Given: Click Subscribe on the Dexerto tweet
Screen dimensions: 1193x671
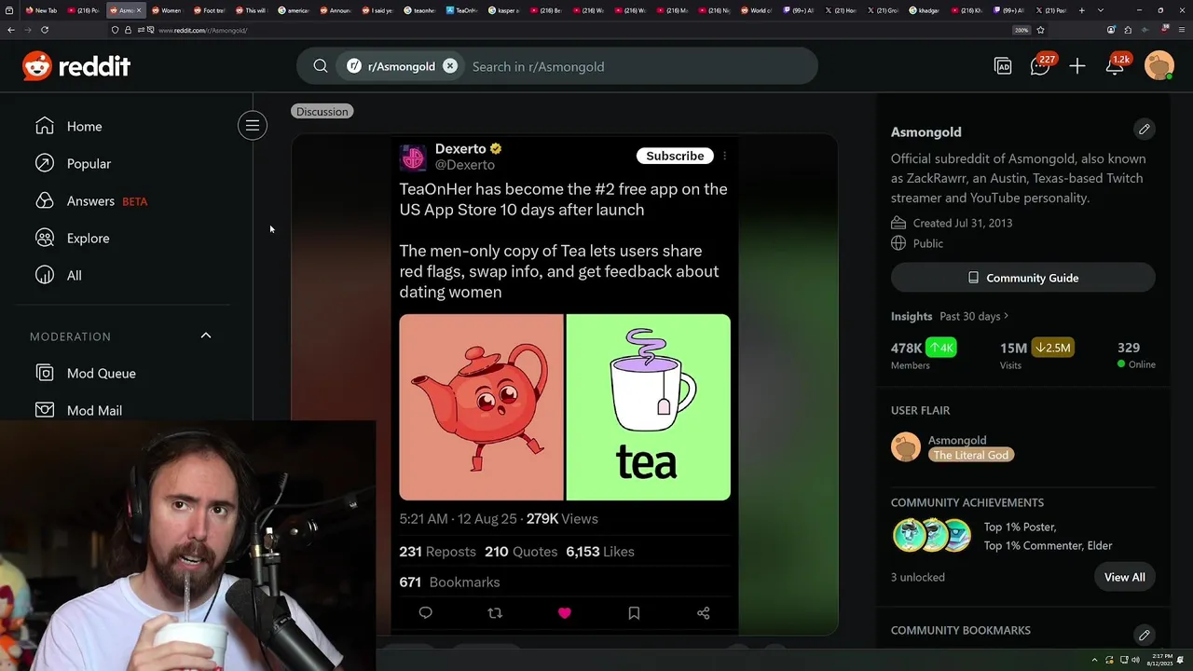Looking at the screenshot, I should tap(675, 156).
